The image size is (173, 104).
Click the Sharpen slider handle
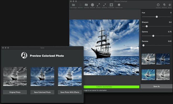[x=147, y=26]
